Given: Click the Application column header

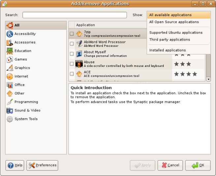Looking at the screenshot, I should click(x=110, y=25).
